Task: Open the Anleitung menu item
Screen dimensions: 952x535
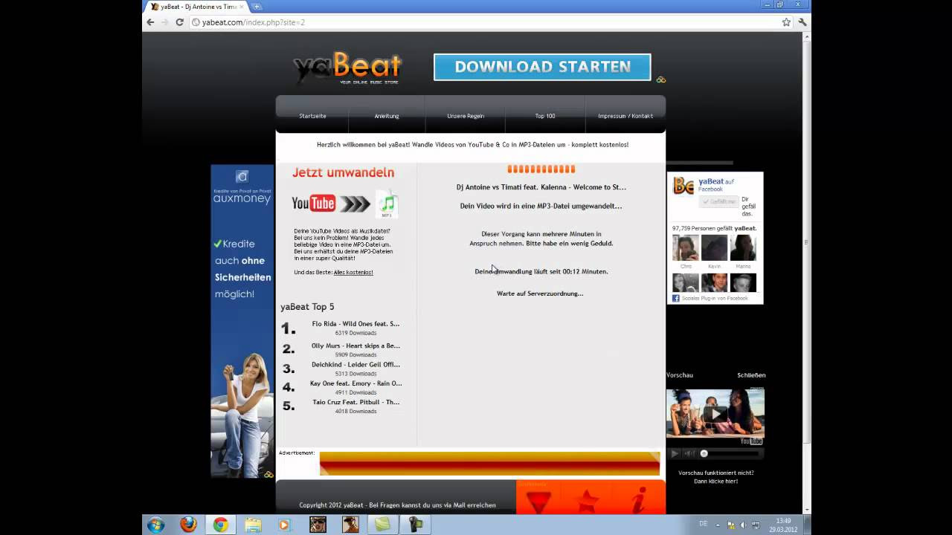Action: (x=387, y=116)
